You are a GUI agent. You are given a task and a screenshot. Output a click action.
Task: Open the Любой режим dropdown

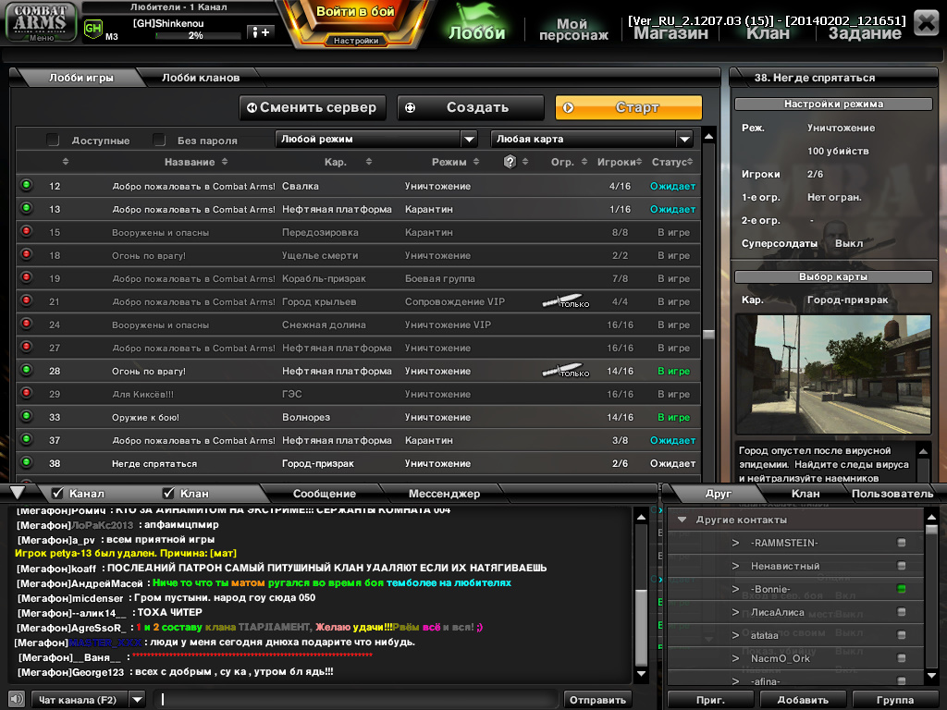[x=376, y=139]
